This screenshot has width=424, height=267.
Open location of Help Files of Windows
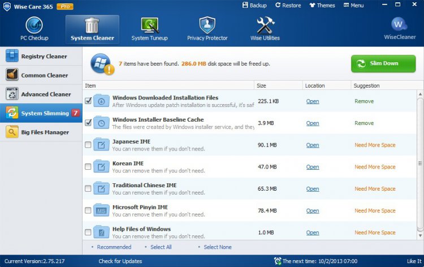(x=313, y=232)
